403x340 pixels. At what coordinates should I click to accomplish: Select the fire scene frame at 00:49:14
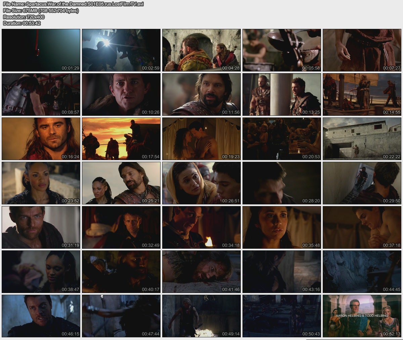[x=201, y=316]
